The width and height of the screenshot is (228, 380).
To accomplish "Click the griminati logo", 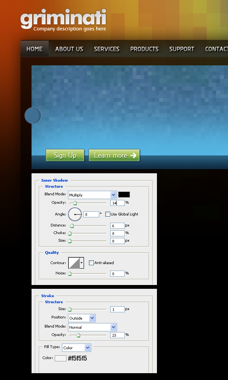I will click(x=63, y=19).
